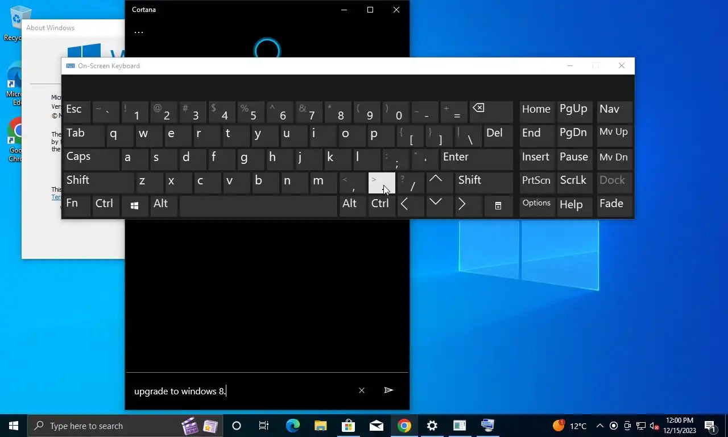Tap the left arrow key on the keyboard
Screen dimensions: 728x437
pos(409,206)
